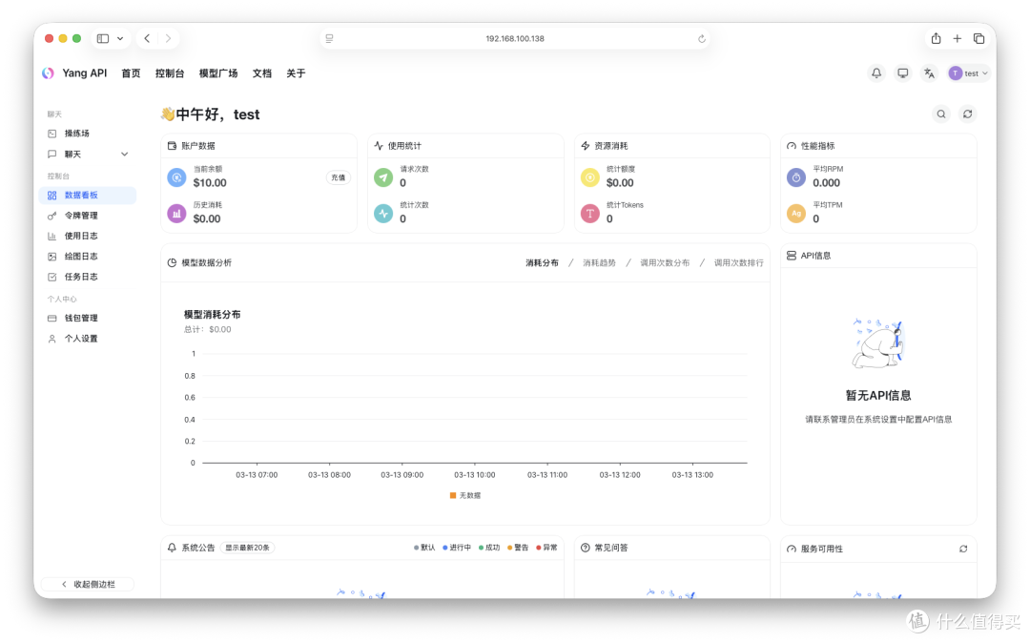This screenshot has height=643, width=1030.
Task: Click the blue 进行中 legend dot
Action: point(444,547)
